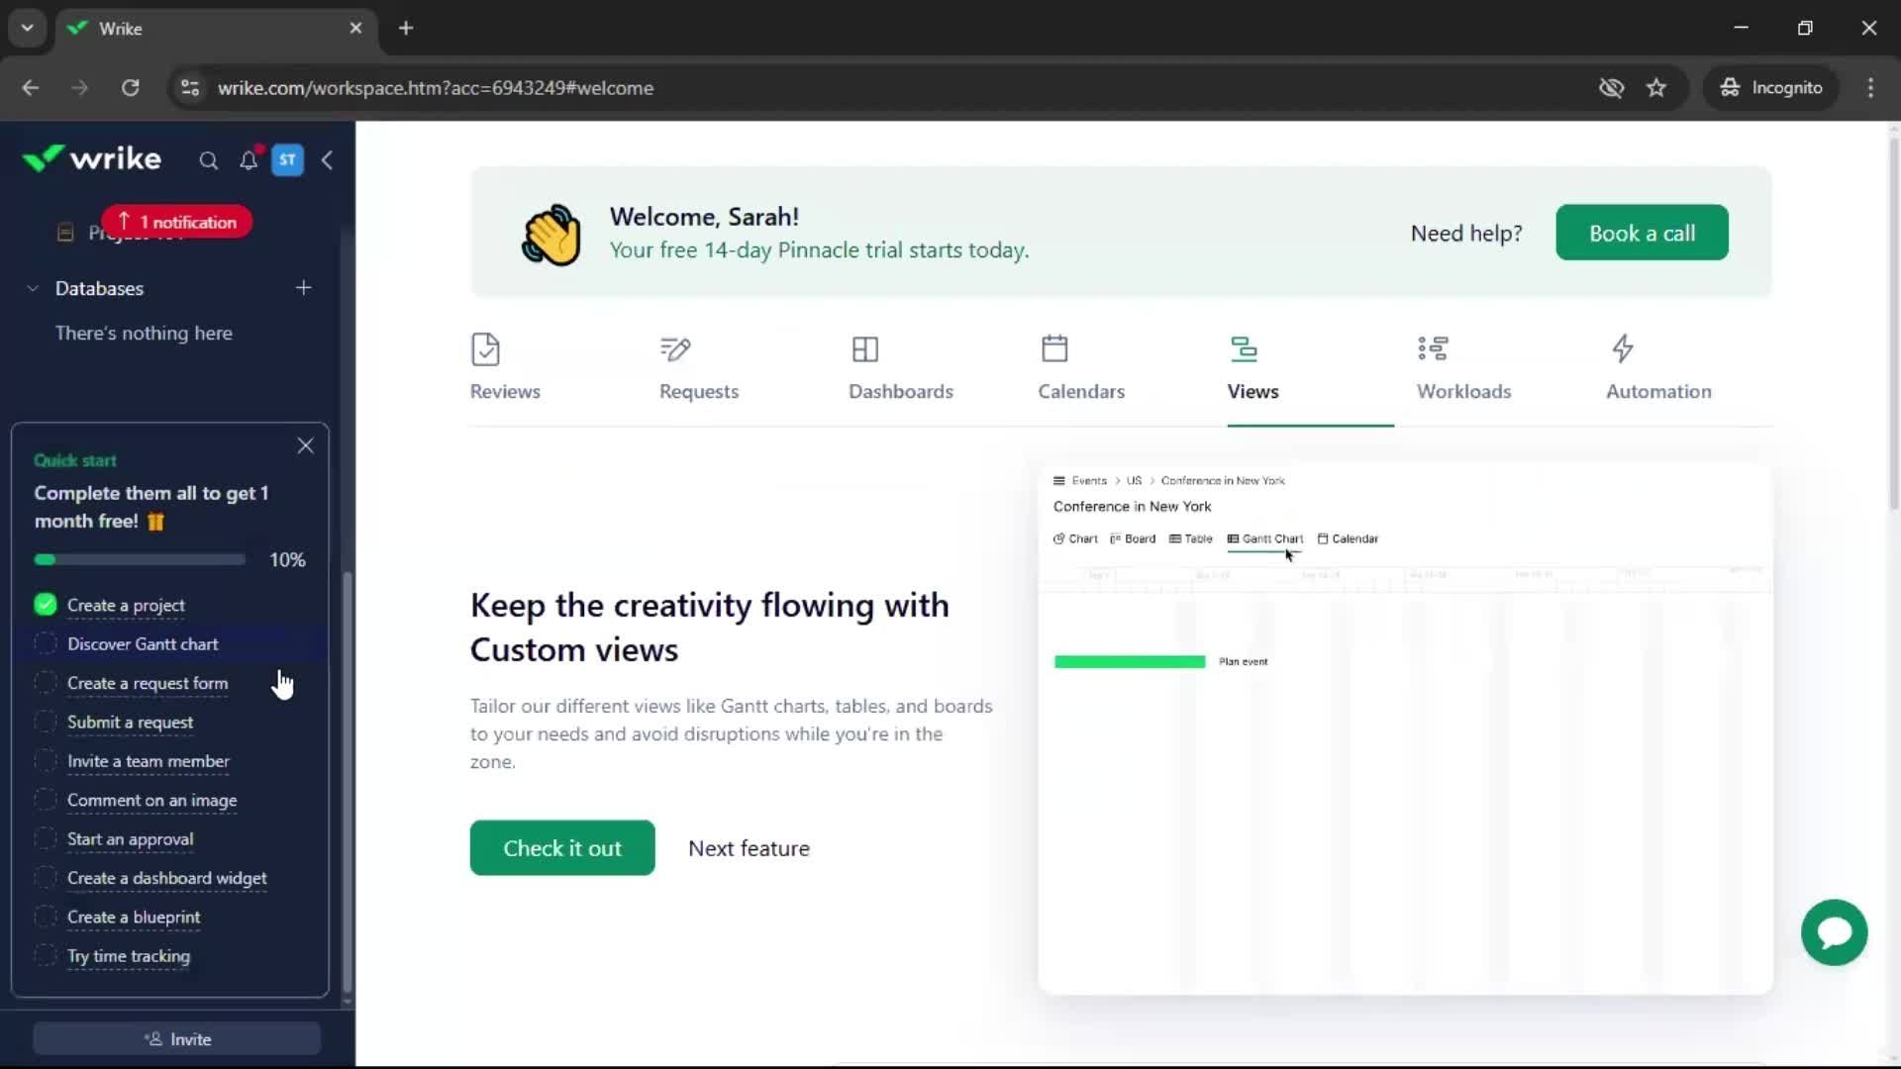Image resolution: width=1901 pixels, height=1069 pixels.
Task: Reload the page
Action: [131, 88]
